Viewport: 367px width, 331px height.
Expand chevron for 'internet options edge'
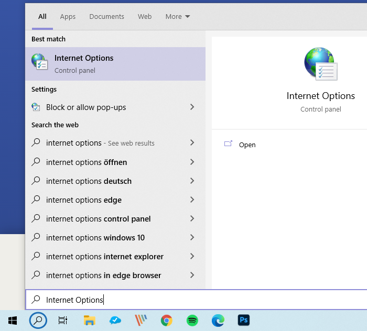click(192, 200)
